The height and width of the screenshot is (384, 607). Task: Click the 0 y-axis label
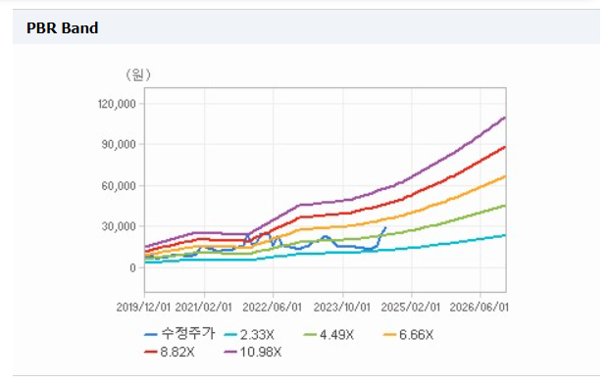(x=132, y=268)
